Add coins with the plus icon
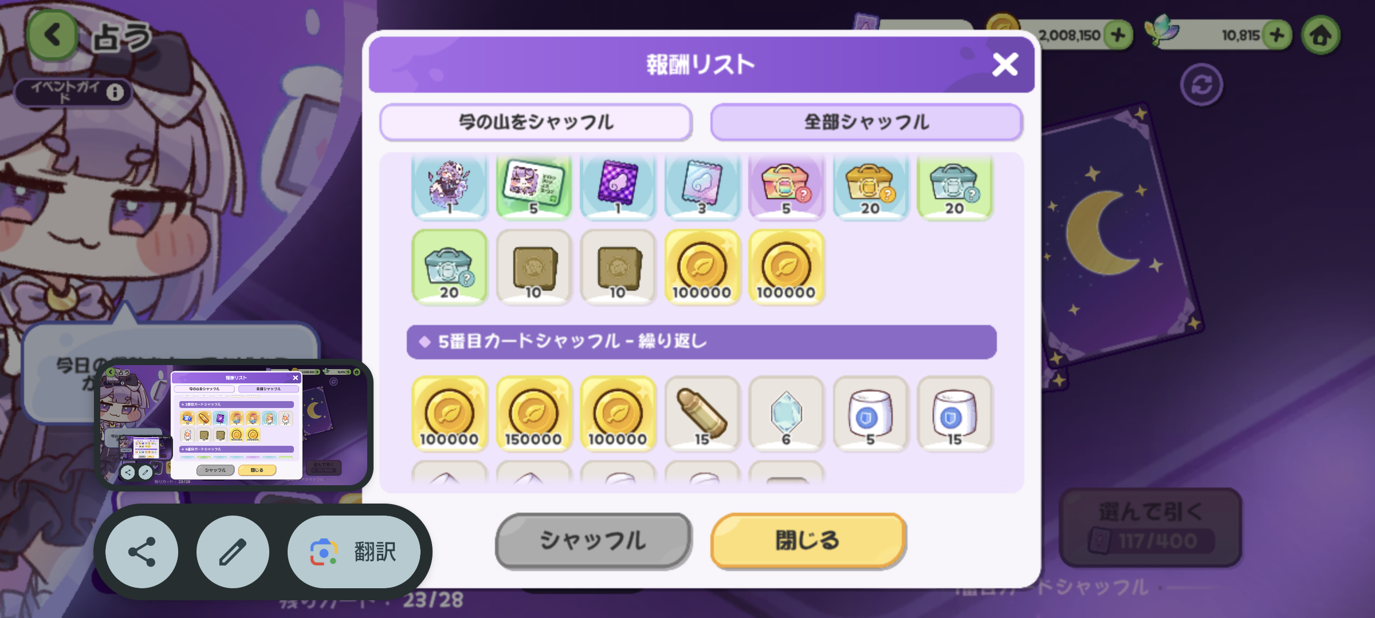The image size is (1375, 618). click(1118, 35)
